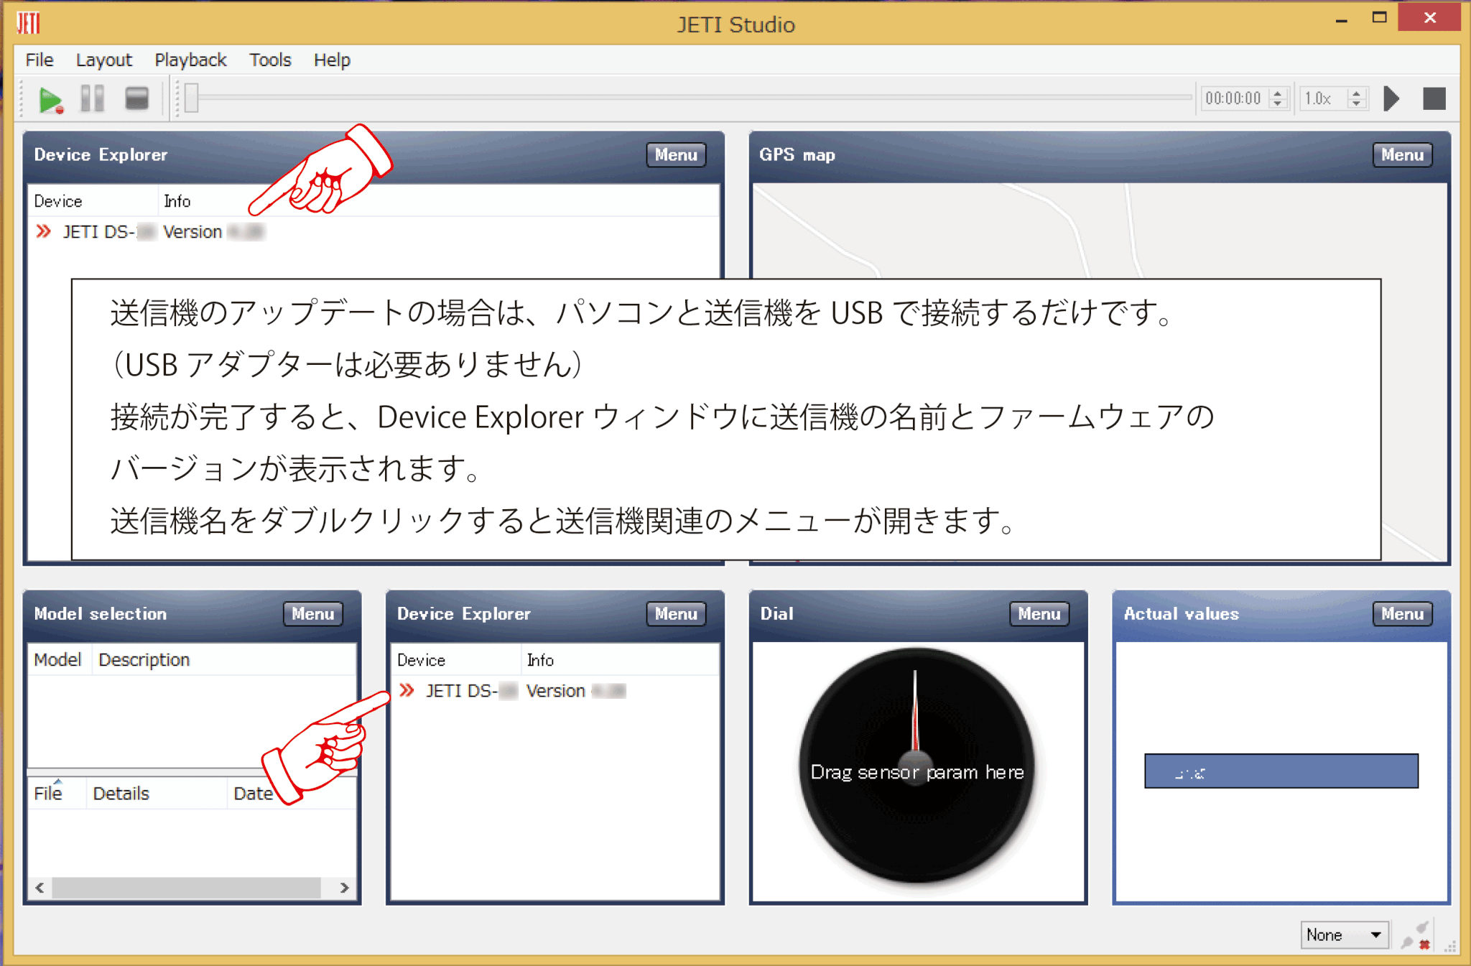Click blue value bar in Actual values
1471x966 pixels.
(x=1281, y=771)
